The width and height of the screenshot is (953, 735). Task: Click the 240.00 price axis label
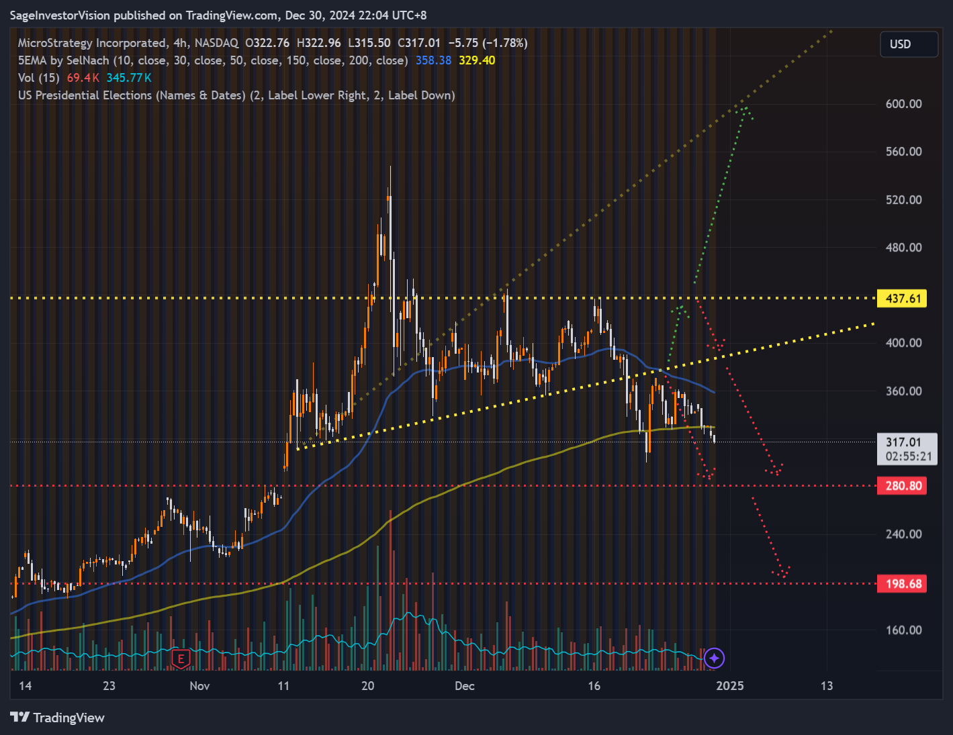pos(903,534)
